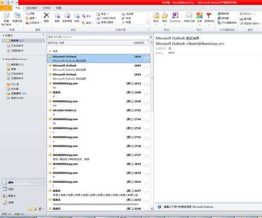This screenshot has width=262, height=218.
Task: Click the search magnifier icon in search box
Action: pos(151,37)
